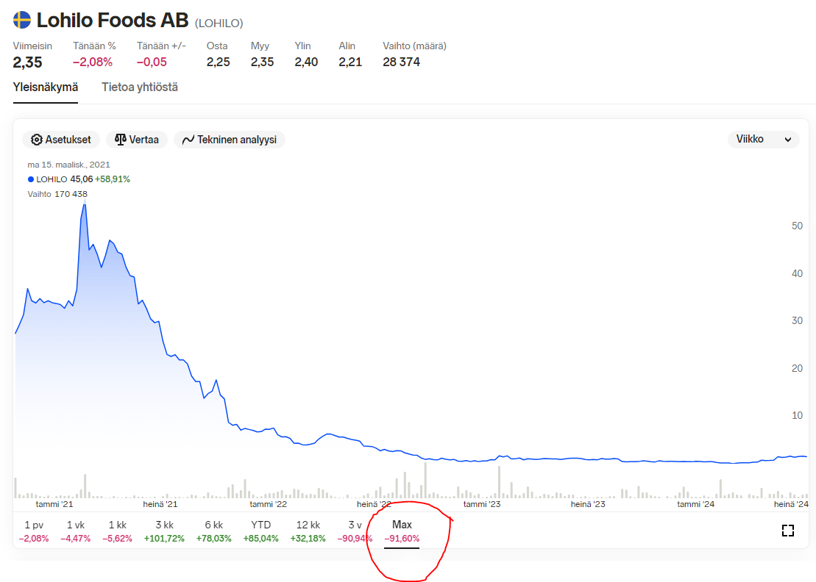Click the +58,91% legend change
This screenshot has height=582, width=816.
click(113, 179)
